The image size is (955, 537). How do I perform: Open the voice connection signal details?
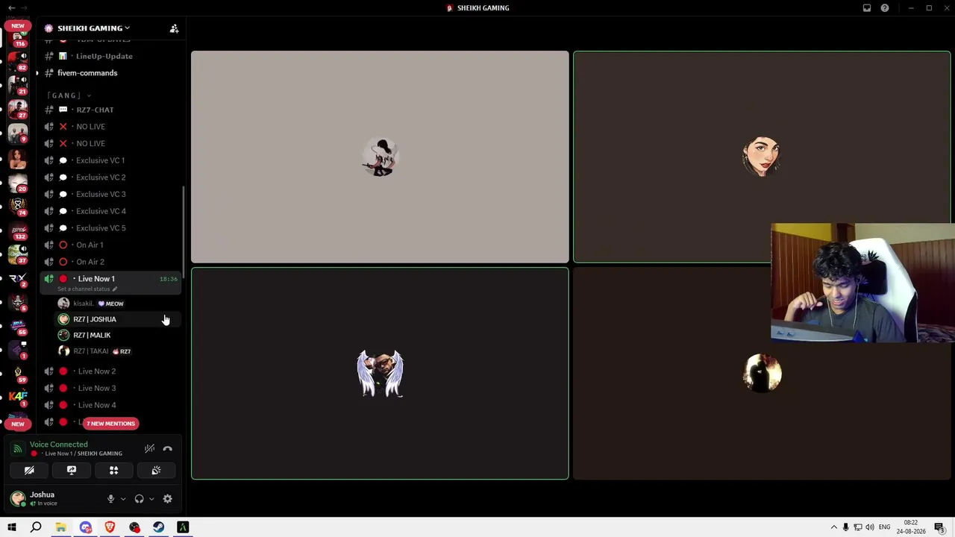(x=18, y=449)
